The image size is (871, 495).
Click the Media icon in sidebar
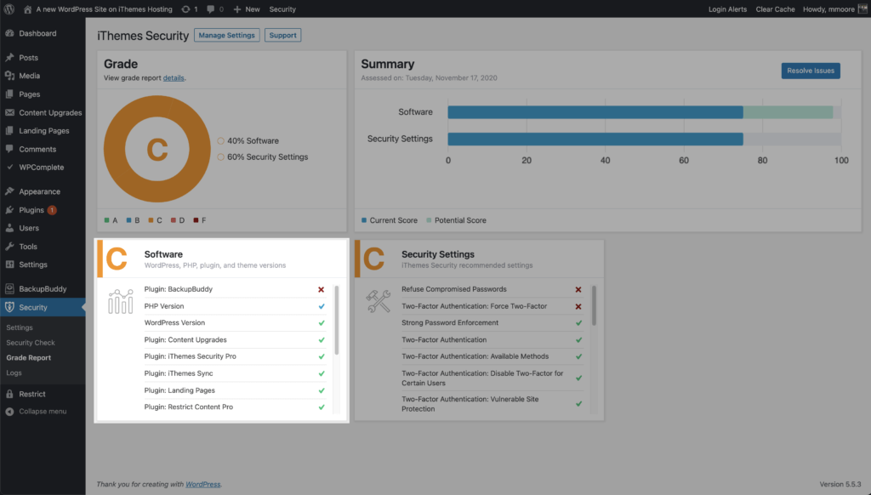click(x=9, y=76)
